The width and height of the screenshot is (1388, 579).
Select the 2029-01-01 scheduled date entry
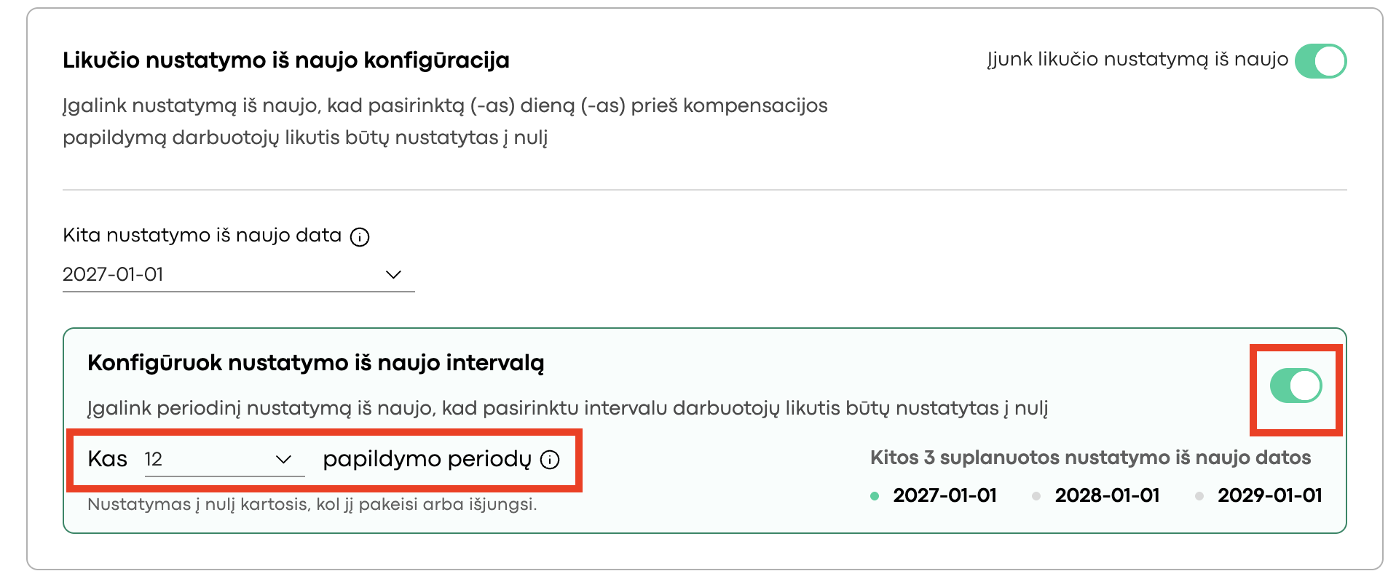[1269, 495]
